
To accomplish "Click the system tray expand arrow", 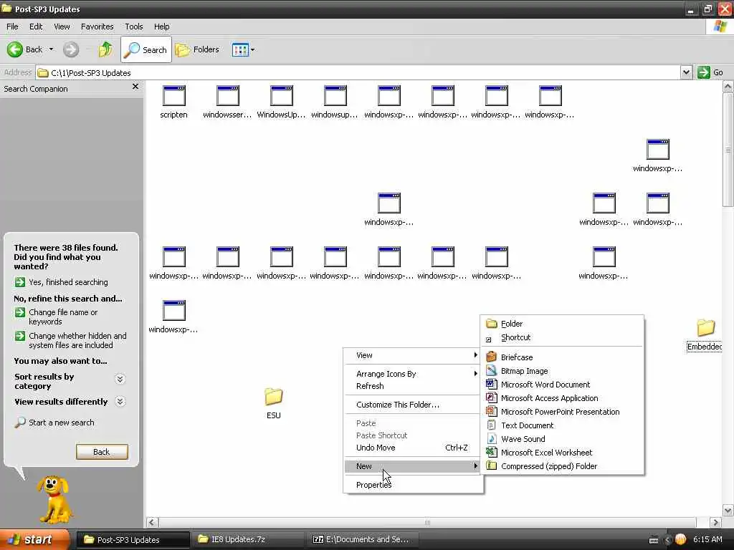I will click(x=668, y=540).
